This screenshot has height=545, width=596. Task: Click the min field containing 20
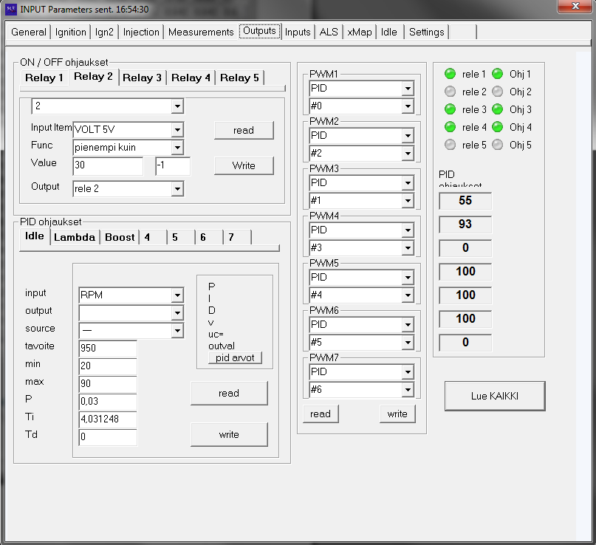pyautogui.click(x=108, y=366)
